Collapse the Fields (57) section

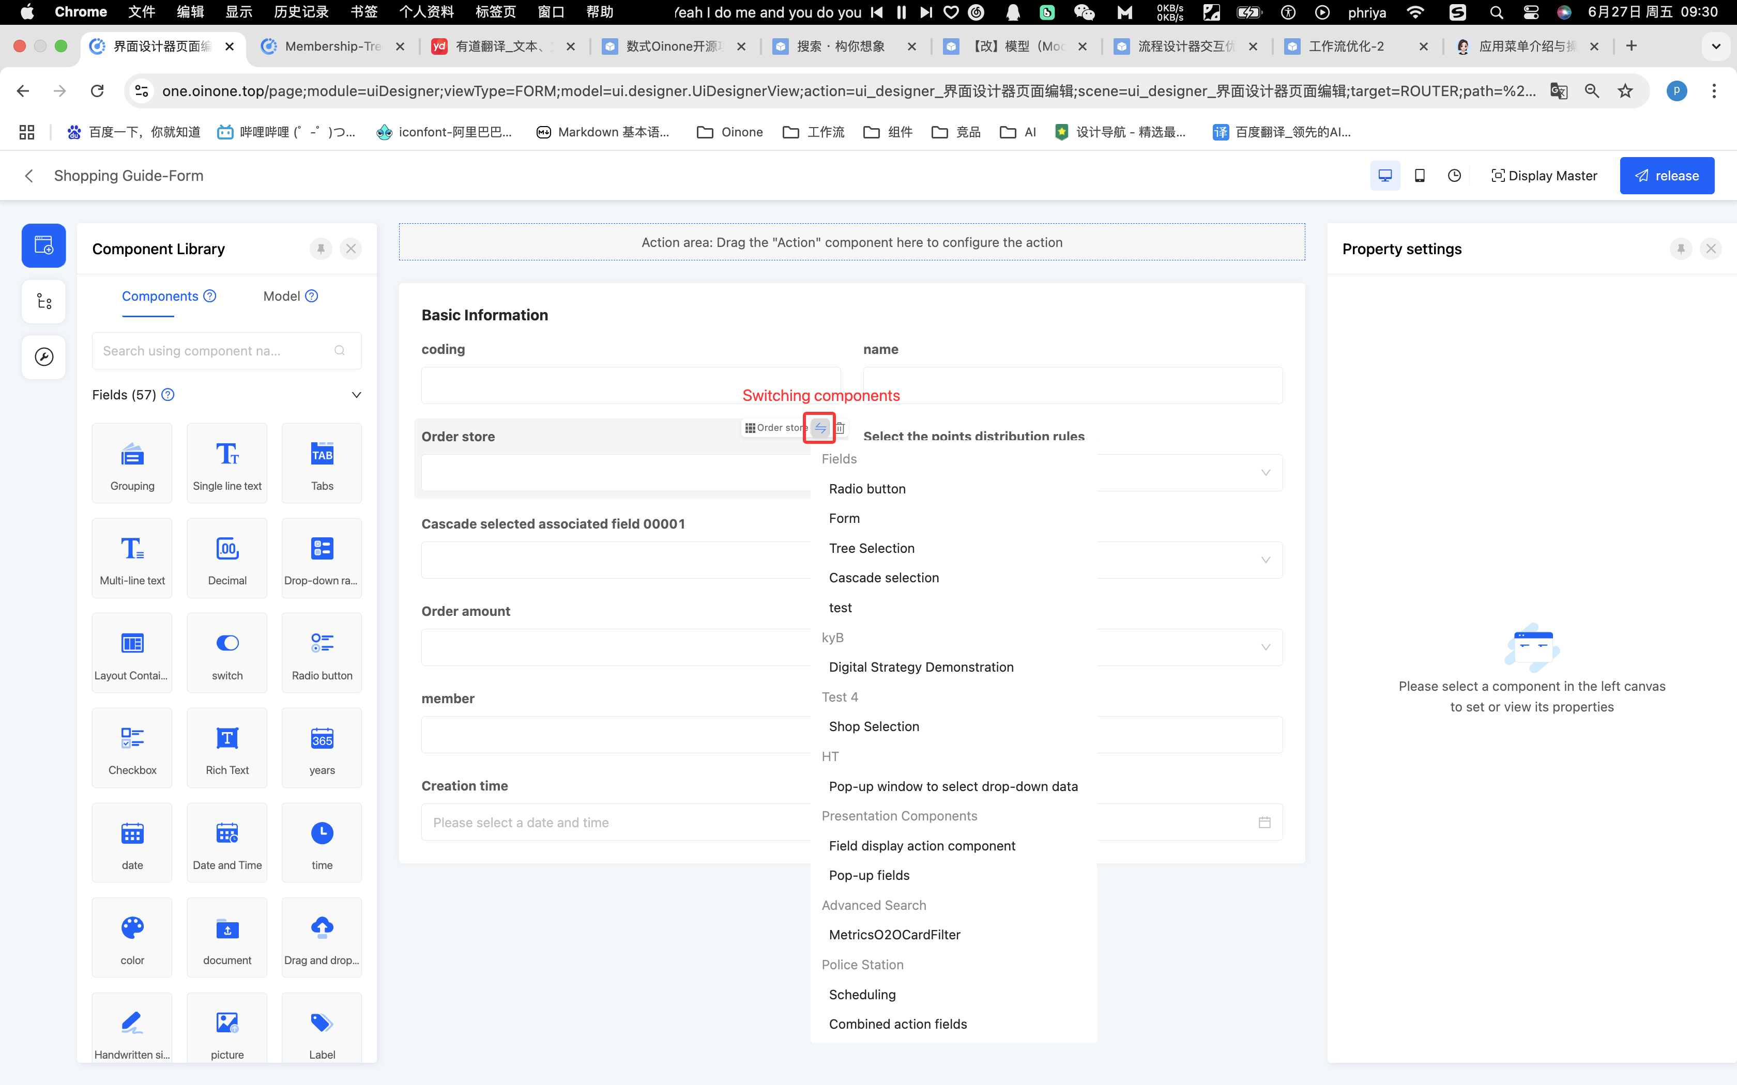point(356,395)
